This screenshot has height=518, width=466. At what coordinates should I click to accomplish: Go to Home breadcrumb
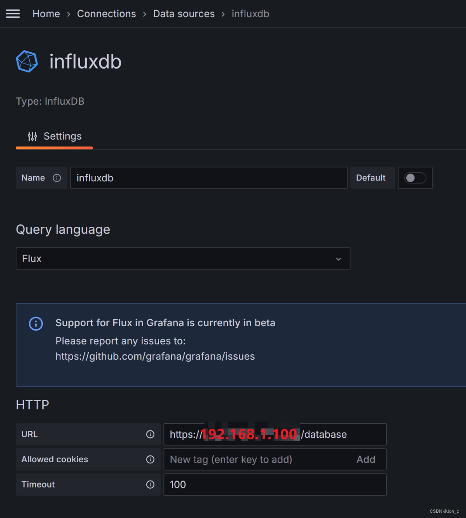click(46, 14)
